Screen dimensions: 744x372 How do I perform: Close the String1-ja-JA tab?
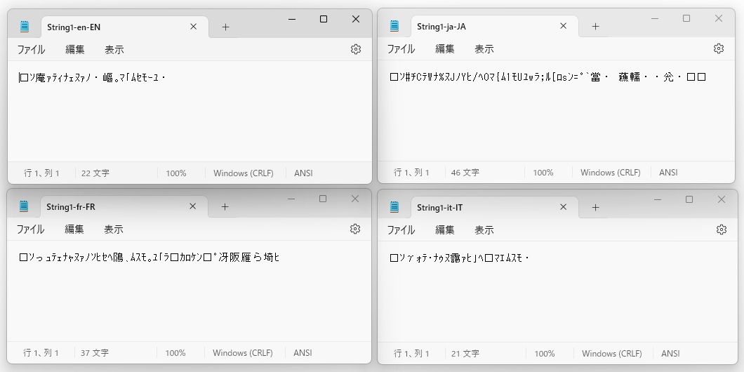pos(563,26)
